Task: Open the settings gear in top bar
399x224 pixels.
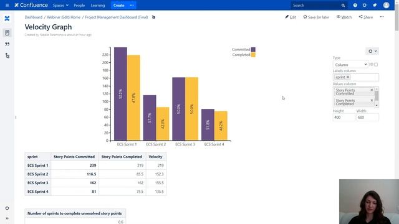Action: 364,5
